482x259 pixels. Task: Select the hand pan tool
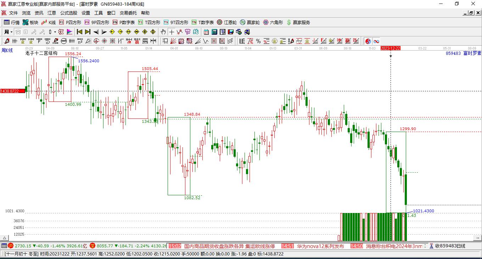pyautogui.click(x=163, y=32)
